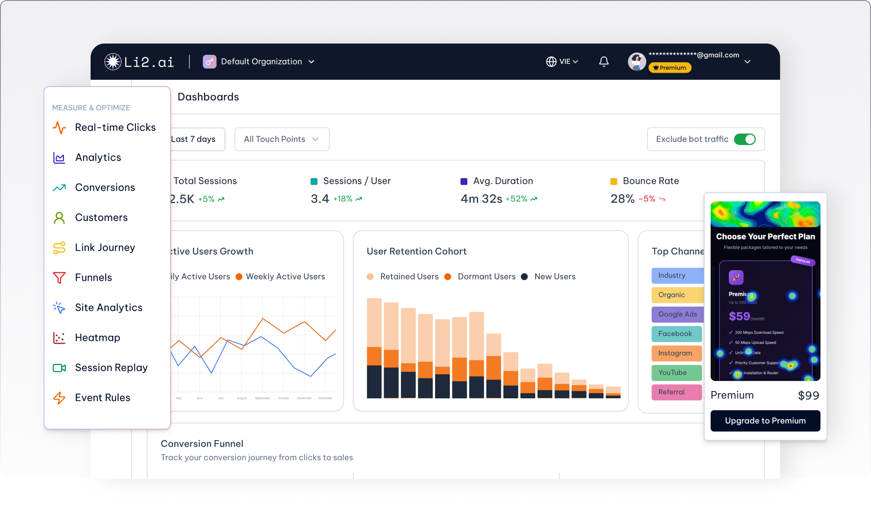Viewport: 871px width, 505px height.
Task: Click the Upgrade to Premium button
Action: click(x=765, y=421)
